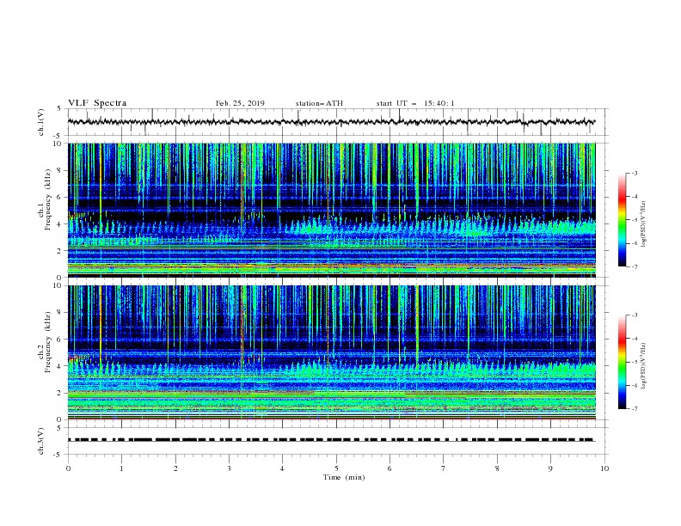Click the ch.2 "Frequency (kHz)" axis label
The height and width of the screenshot is (526, 681).
click(x=48, y=342)
